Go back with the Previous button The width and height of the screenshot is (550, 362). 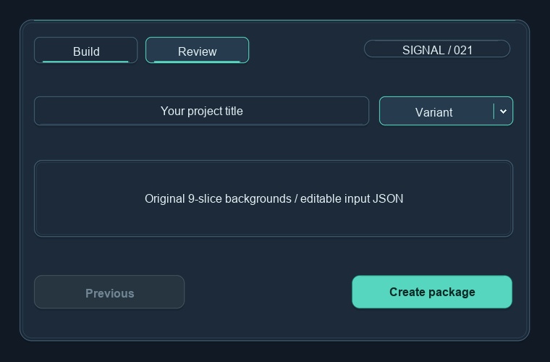(x=109, y=292)
